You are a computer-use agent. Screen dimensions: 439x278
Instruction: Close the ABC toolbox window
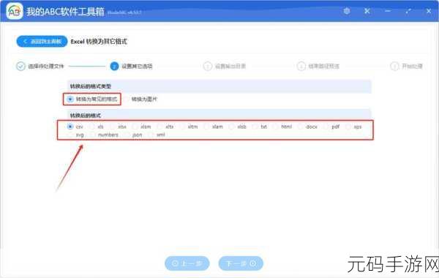[x=429, y=11]
